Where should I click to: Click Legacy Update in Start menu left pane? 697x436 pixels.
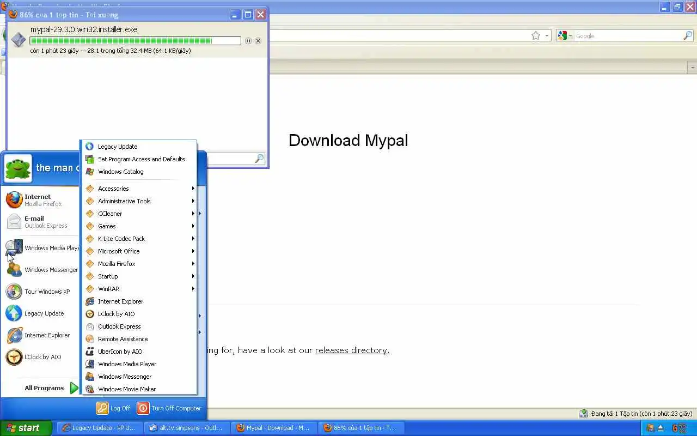click(x=42, y=313)
